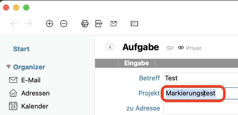Collapse the Organizer section triangle

[x=9, y=67]
